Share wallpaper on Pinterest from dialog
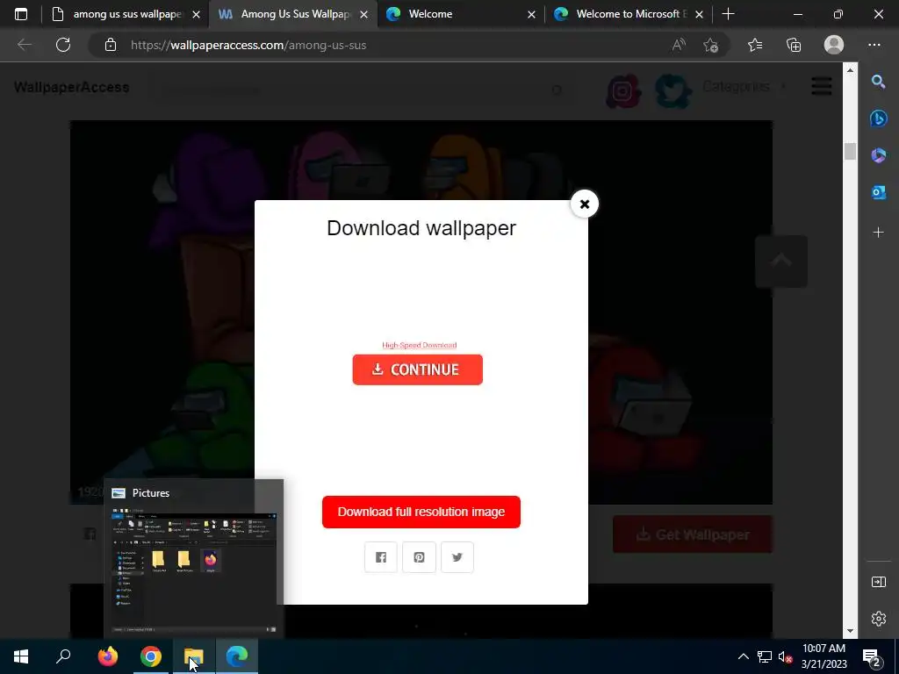 click(419, 557)
